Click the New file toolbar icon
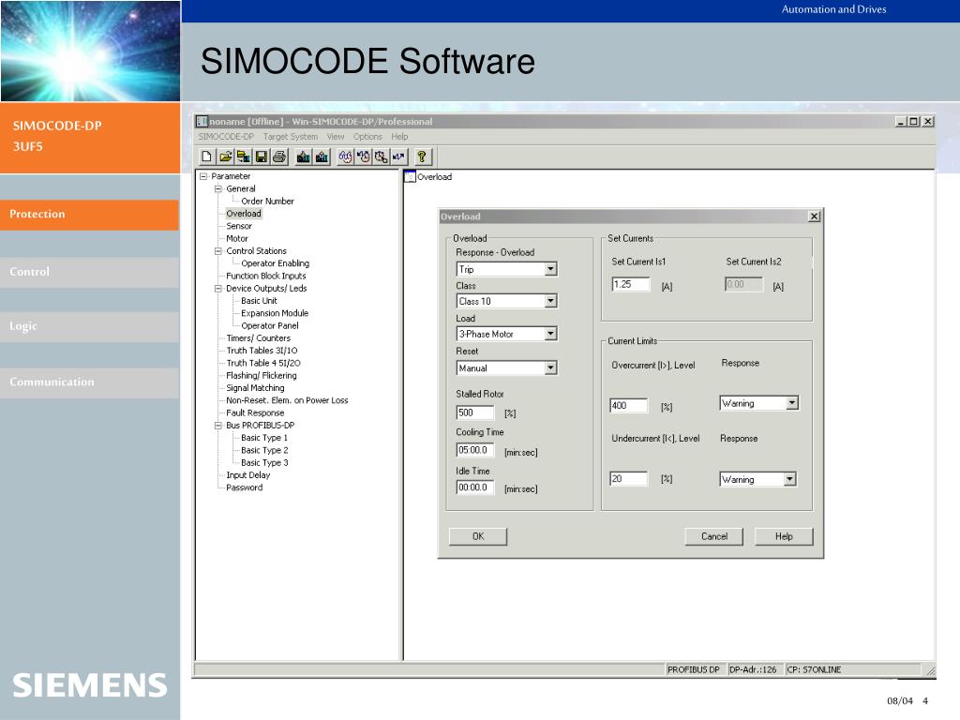Viewport: 960px width, 720px height. pyautogui.click(x=207, y=157)
